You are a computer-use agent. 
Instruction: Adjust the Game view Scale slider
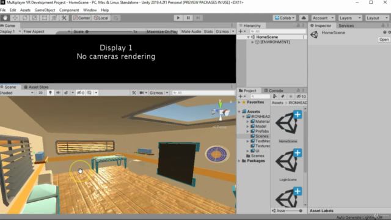pos(109,32)
